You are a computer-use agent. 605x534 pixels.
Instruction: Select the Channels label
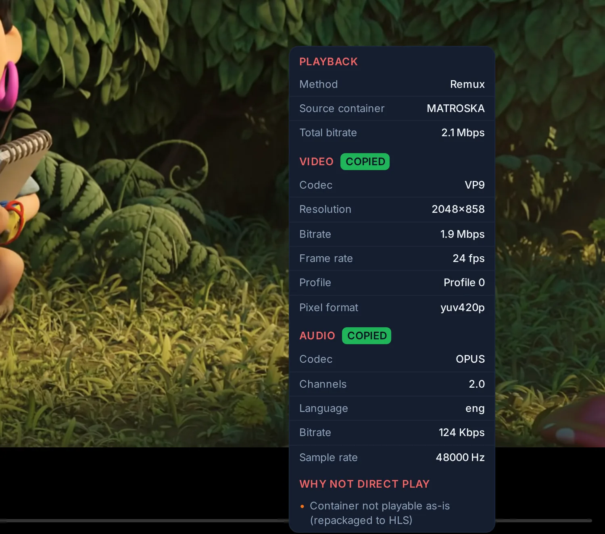click(323, 384)
